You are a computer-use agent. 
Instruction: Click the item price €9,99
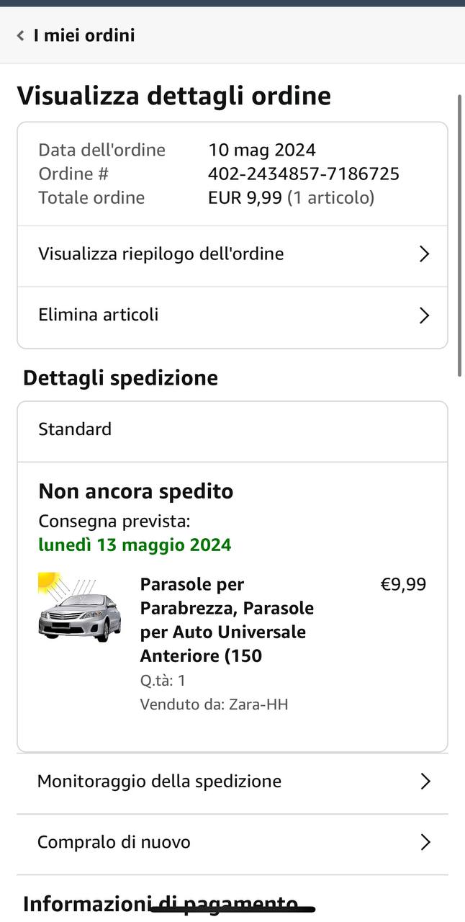point(402,584)
